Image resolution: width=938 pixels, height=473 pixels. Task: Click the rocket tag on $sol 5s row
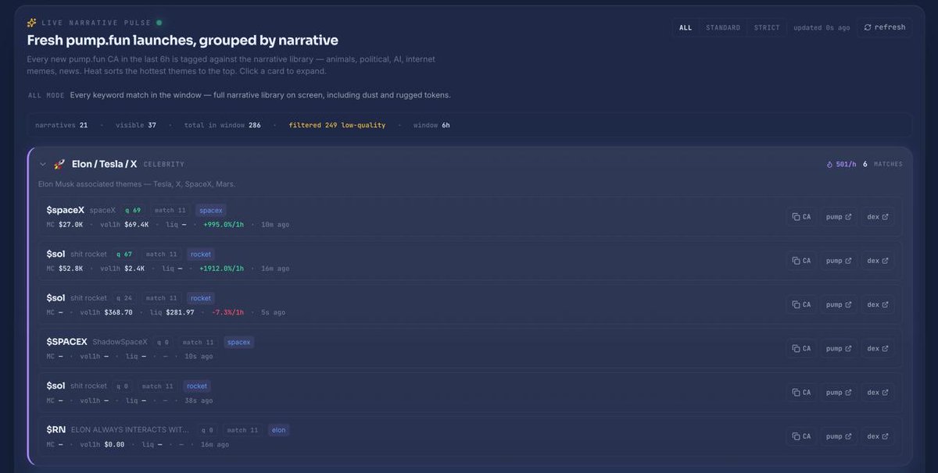(201, 298)
